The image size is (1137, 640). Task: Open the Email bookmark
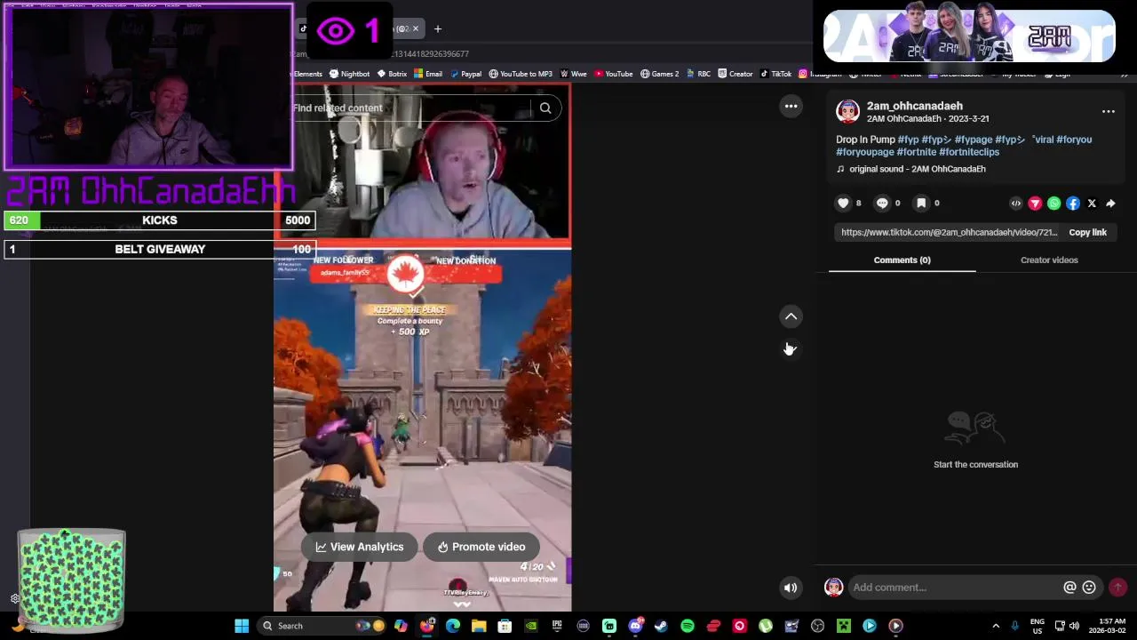click(427, 74)
